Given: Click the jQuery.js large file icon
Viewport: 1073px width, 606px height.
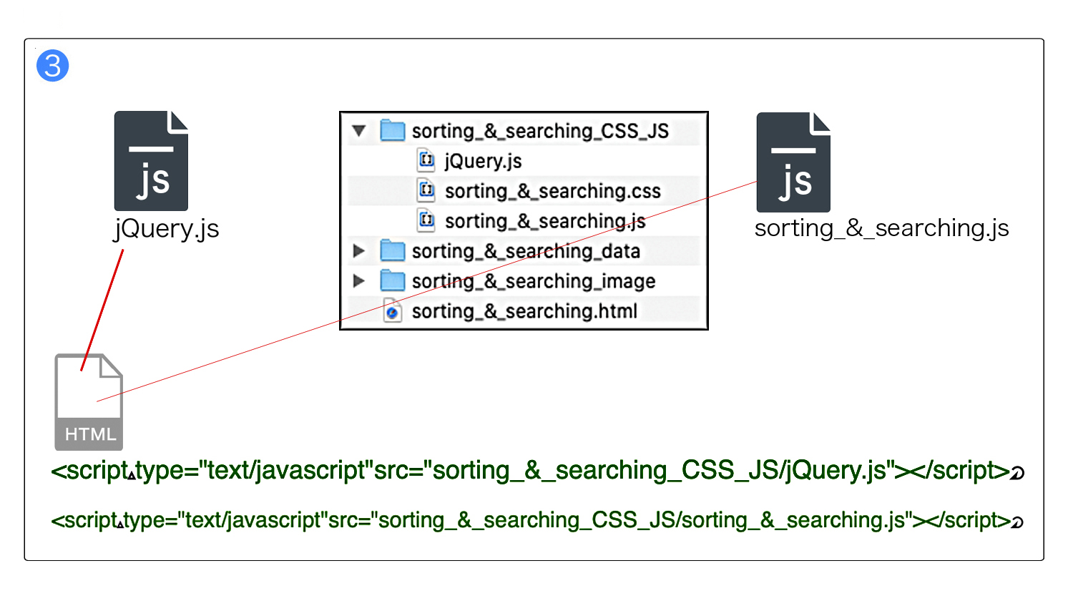Looking at the screenshot, I should pyautogui.click(x=151, y=161).
